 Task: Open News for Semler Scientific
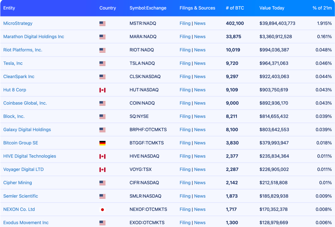click(x=200, y=196)
